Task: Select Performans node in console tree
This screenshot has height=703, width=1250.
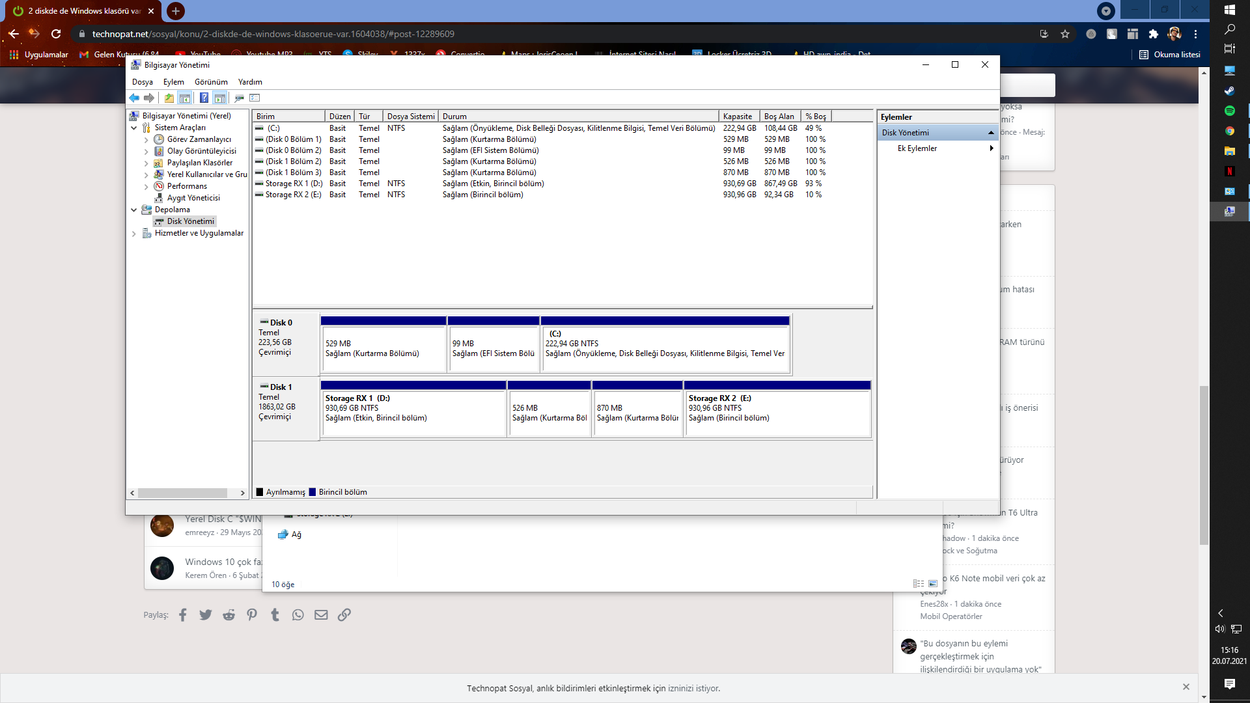Action: click(187, 186)
